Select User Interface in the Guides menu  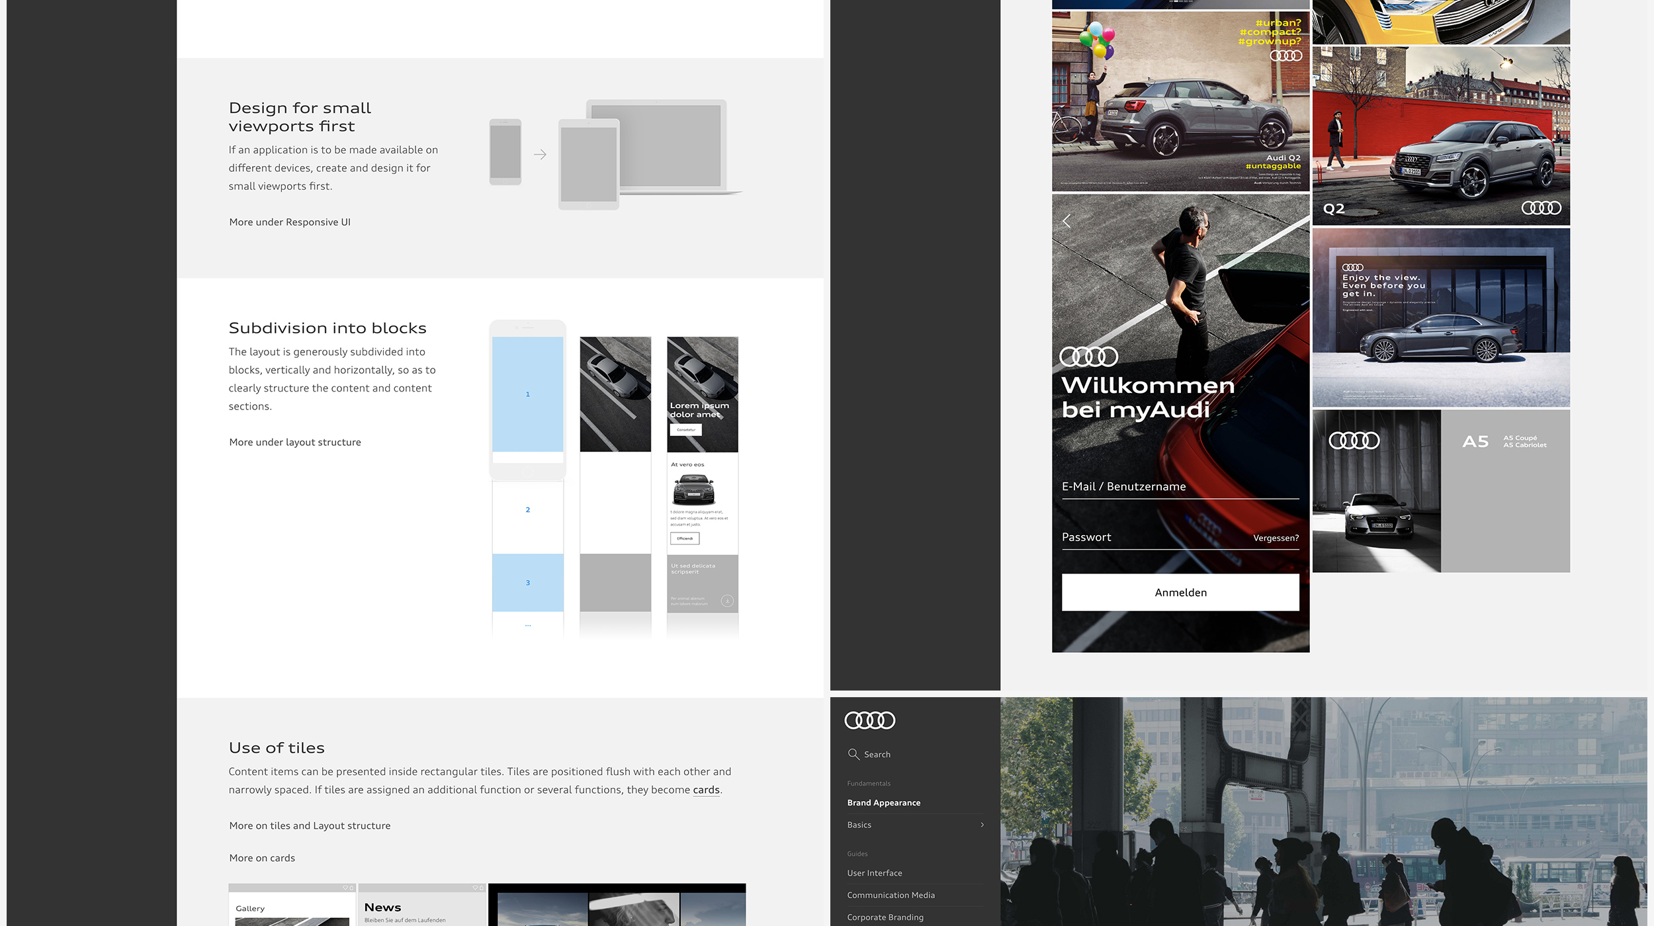pos(874,873)
